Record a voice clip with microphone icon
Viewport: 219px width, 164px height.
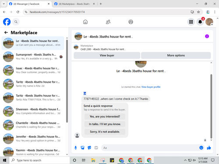tap(76, 148)
